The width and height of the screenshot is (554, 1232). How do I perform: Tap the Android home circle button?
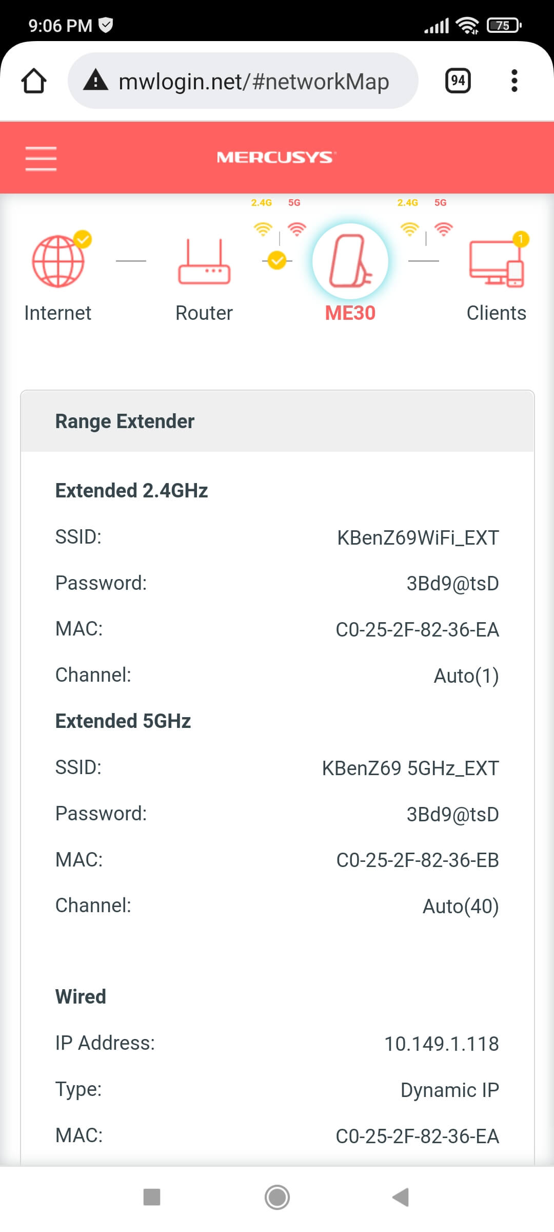pyautogui.click(x=277, y=1197)
